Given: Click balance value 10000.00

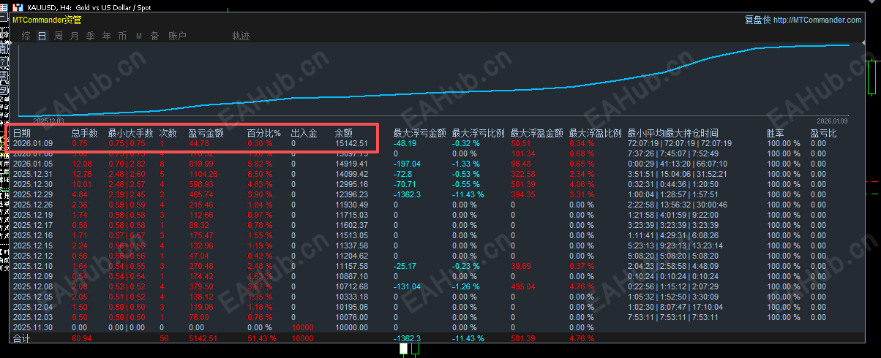Looking at the screenshot, I should click(351, 327).
